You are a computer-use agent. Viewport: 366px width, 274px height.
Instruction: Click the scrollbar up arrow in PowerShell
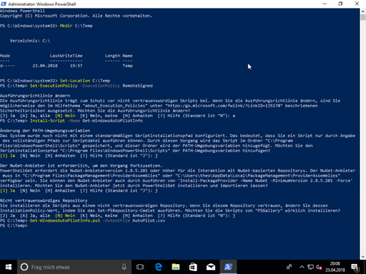[363, 11]
